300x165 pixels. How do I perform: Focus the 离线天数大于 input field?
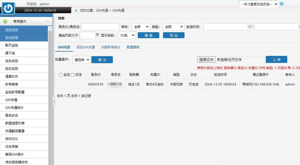[87, 35]
